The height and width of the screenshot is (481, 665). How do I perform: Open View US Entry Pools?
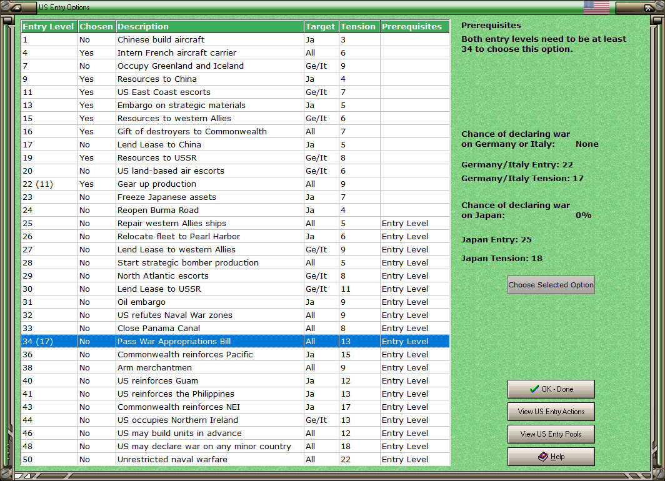(x=551, y=434)
